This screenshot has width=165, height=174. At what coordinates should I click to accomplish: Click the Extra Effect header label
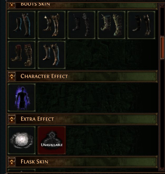(x=38, y=119)
